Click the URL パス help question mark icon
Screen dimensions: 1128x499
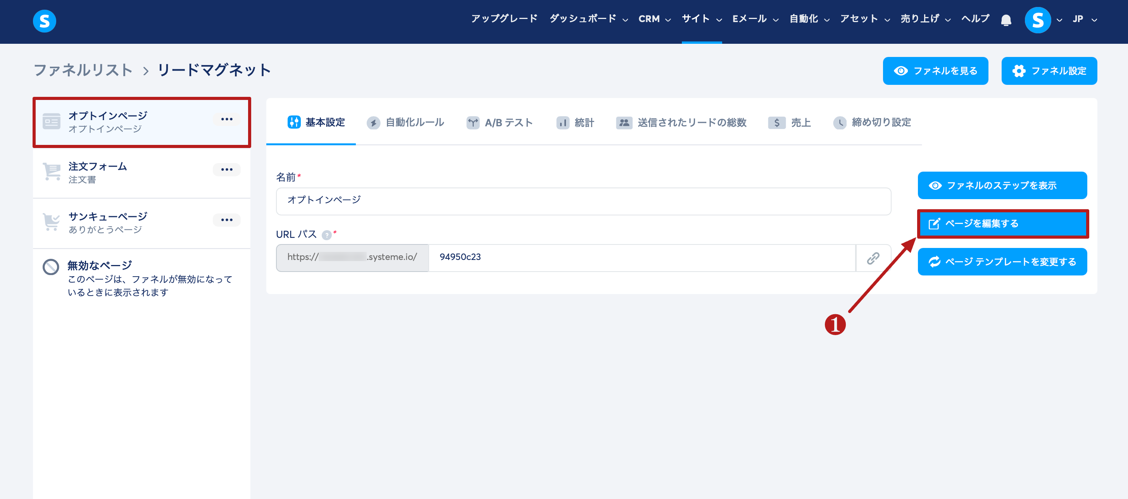pyautogui.click(x=326, y=235)
